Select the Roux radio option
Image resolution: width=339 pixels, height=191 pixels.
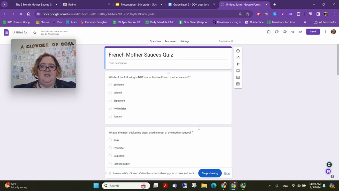click(x=110, y=140)
